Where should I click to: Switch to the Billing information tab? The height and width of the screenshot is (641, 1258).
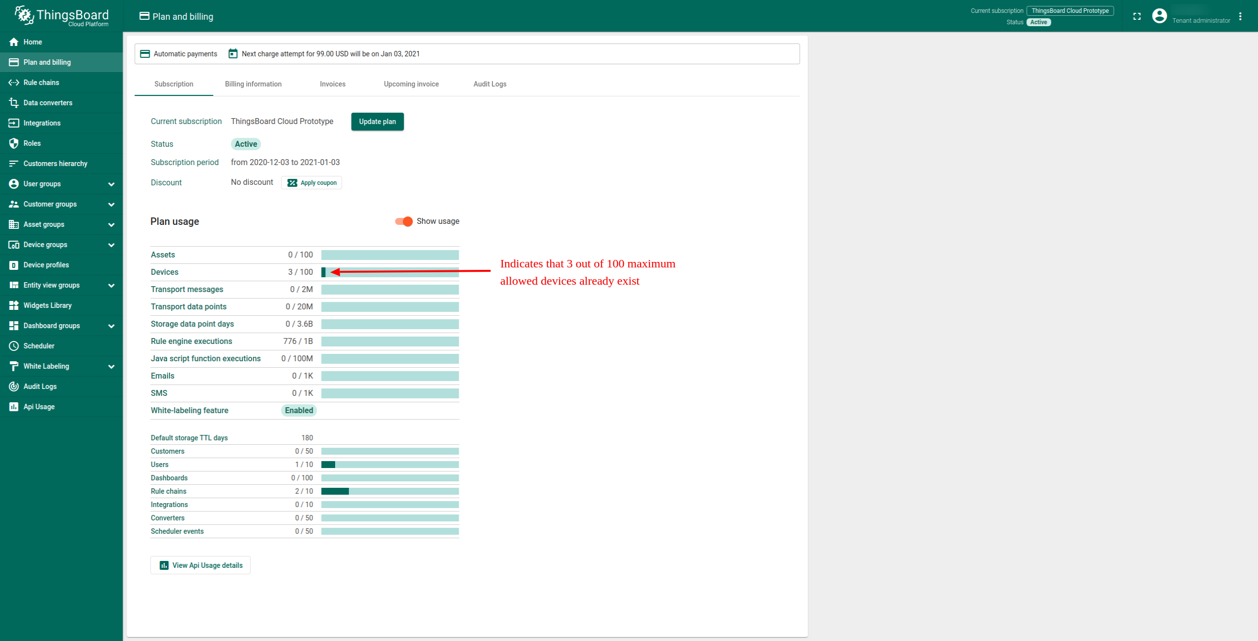coord(253,84)
